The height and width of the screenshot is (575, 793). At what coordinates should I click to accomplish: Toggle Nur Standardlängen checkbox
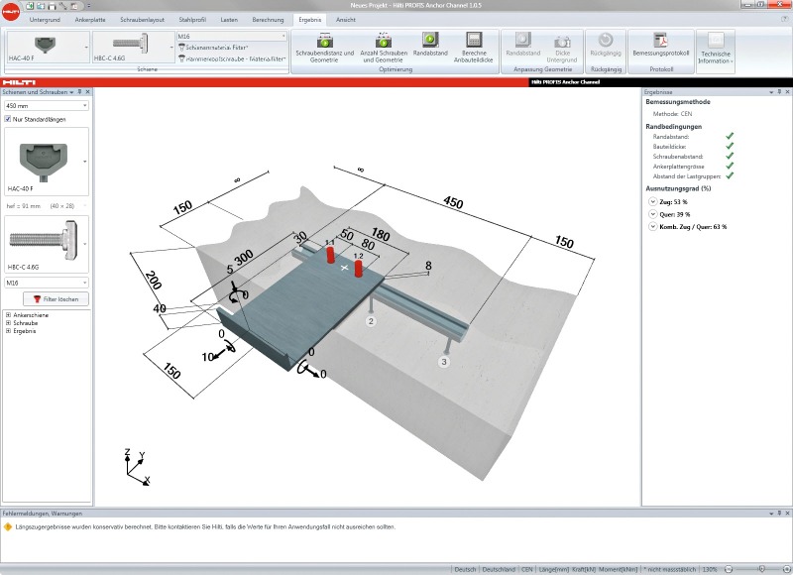[8, 119]
